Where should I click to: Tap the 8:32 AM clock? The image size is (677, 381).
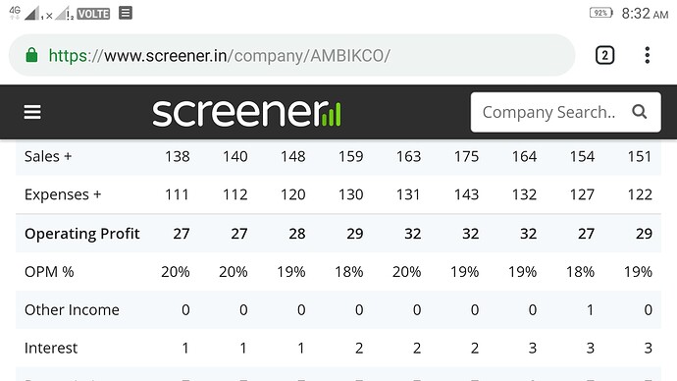click(x=645, y=14)
